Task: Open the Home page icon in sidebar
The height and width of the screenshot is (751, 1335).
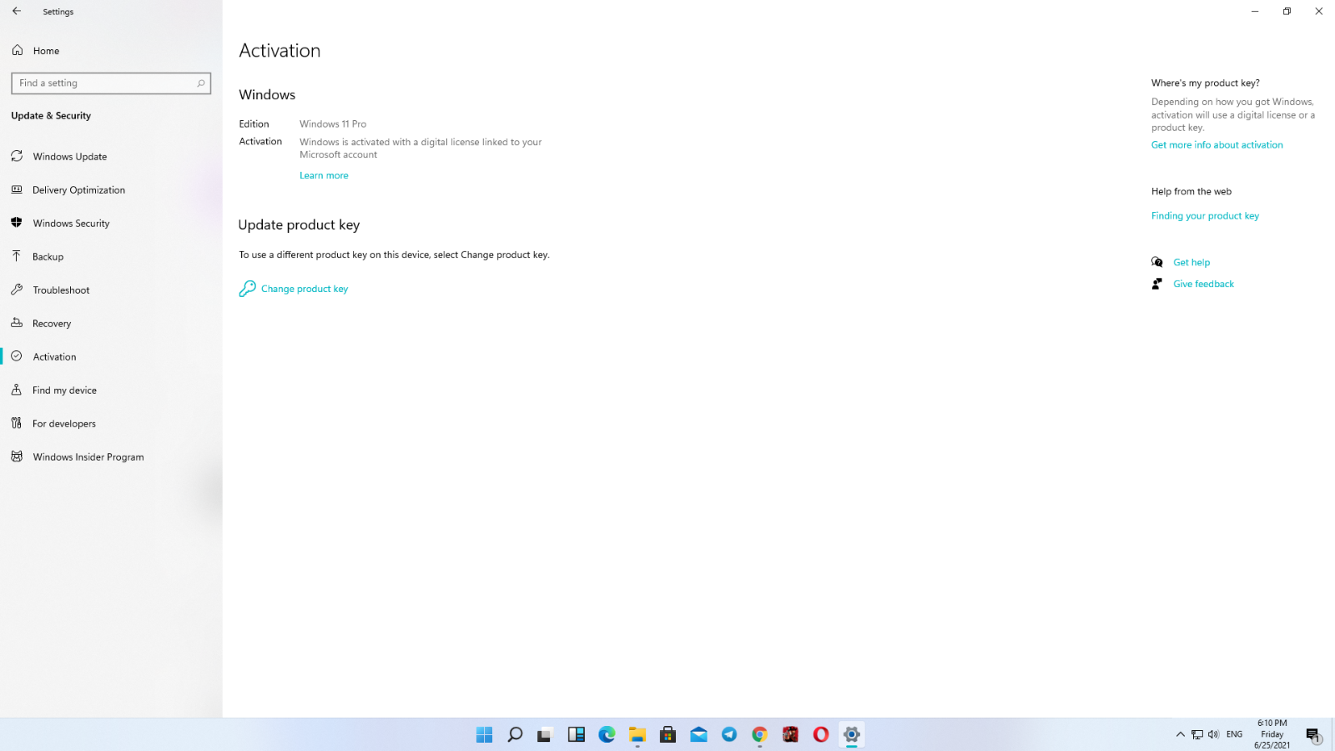Action: click(17, 50)
